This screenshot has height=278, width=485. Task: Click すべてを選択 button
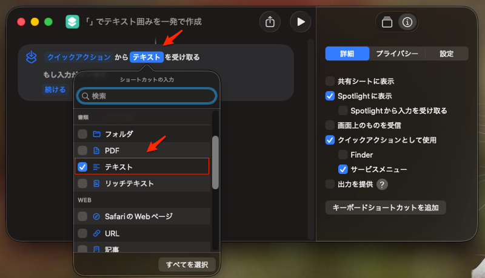(187, 265)
